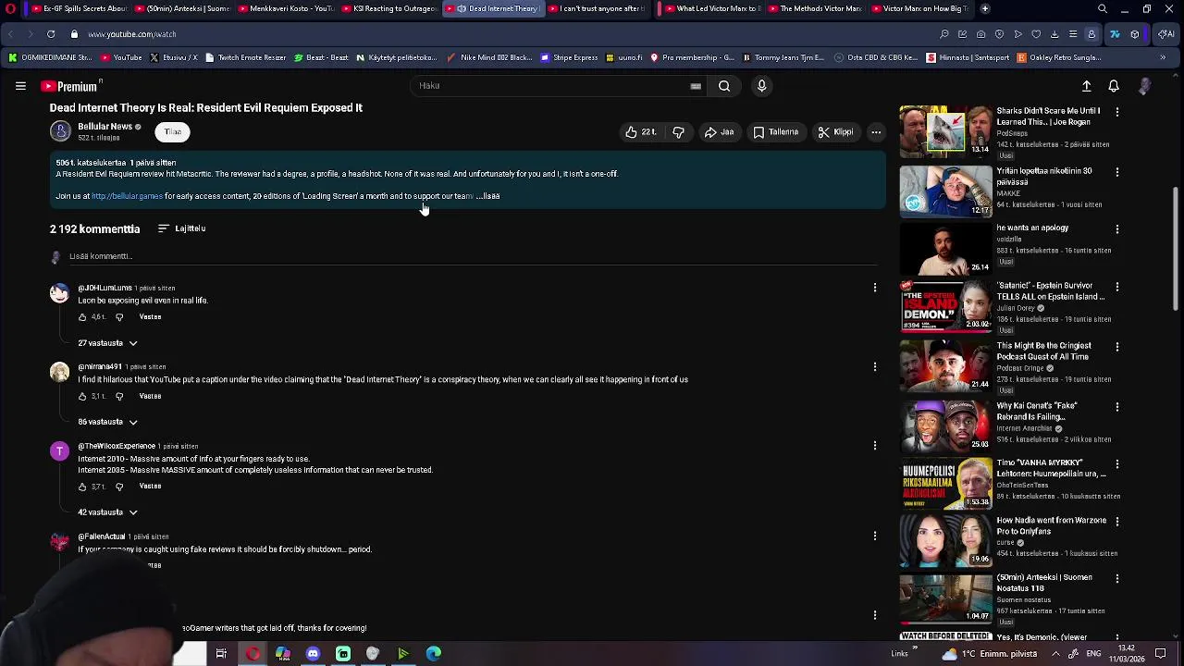Open the Stripe Express bookmark
This screenshot has height=666, width=1184.
click(x=569, y=57)
